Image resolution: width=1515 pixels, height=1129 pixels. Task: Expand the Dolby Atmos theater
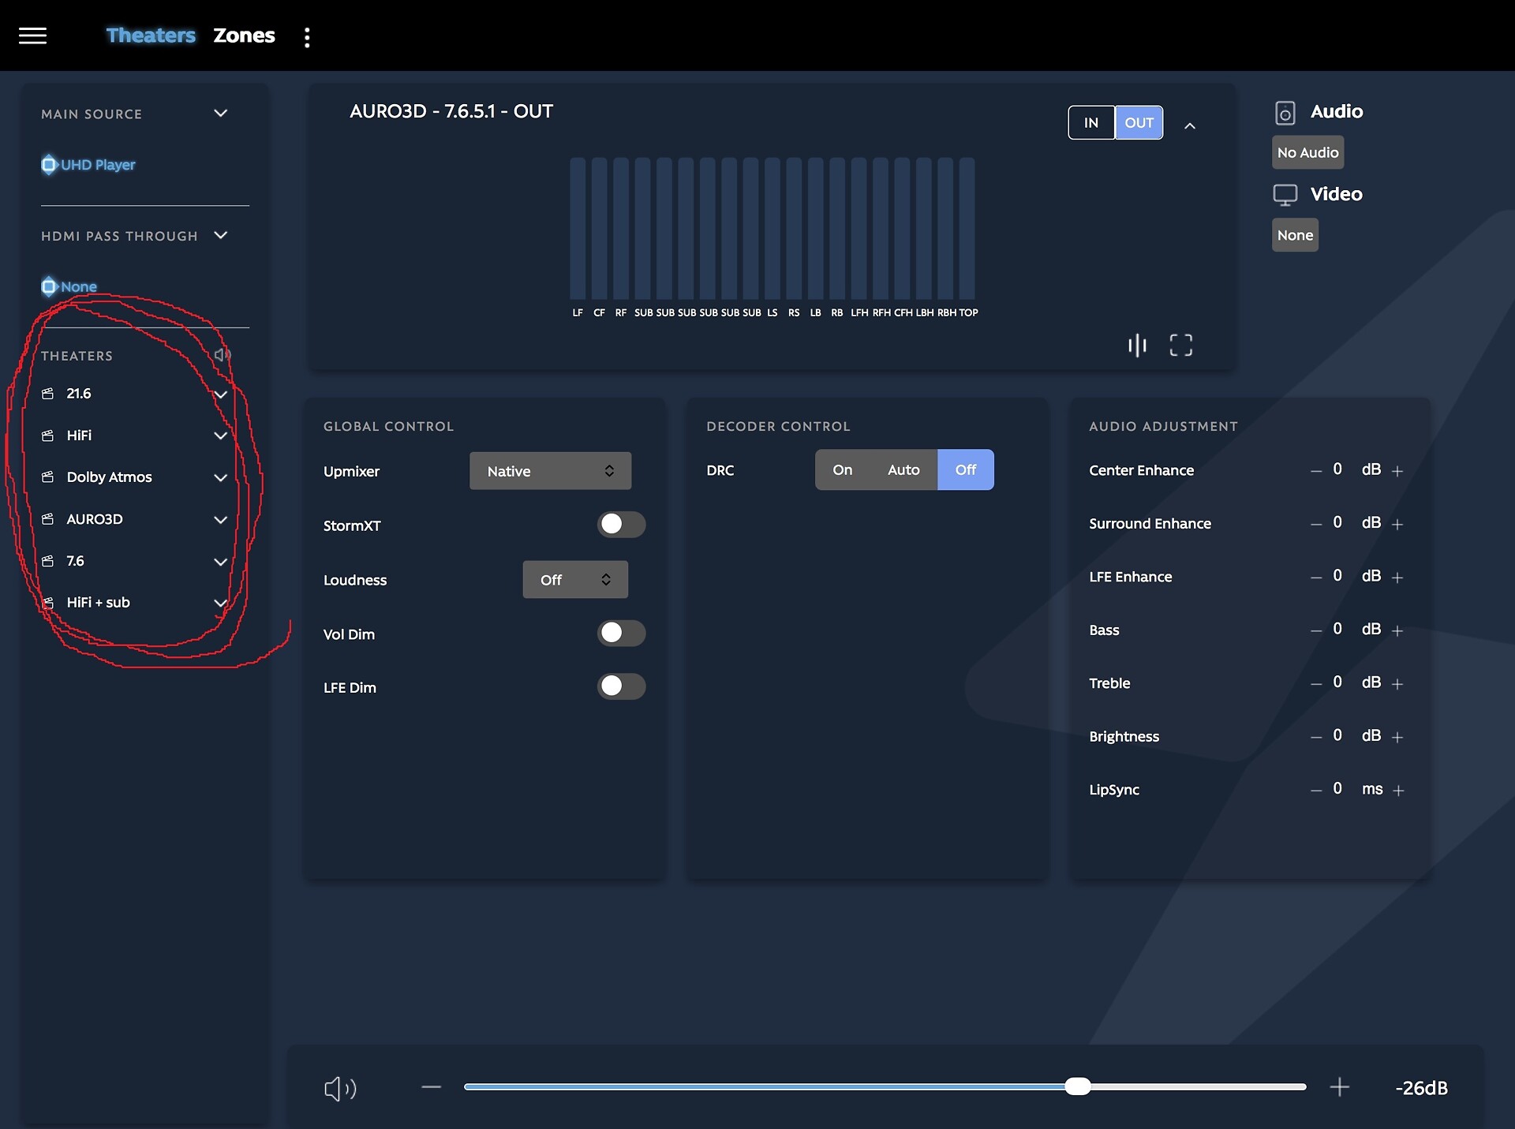[x=221, y=477]
